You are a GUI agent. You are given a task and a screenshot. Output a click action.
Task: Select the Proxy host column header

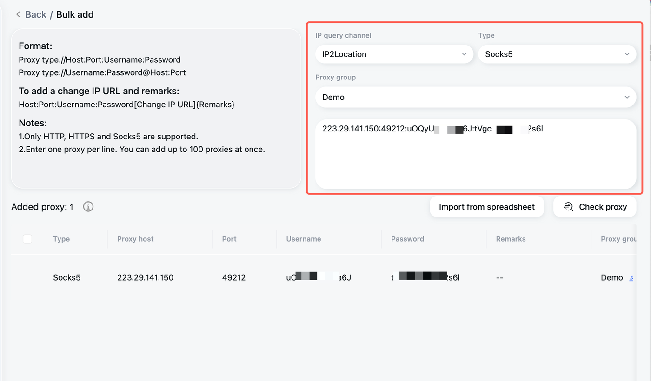click(135, 239)
